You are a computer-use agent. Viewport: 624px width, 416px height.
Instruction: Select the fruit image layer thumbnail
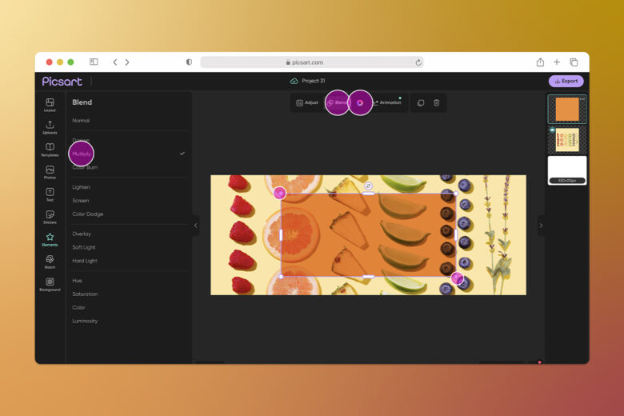(x=566, y=140)
